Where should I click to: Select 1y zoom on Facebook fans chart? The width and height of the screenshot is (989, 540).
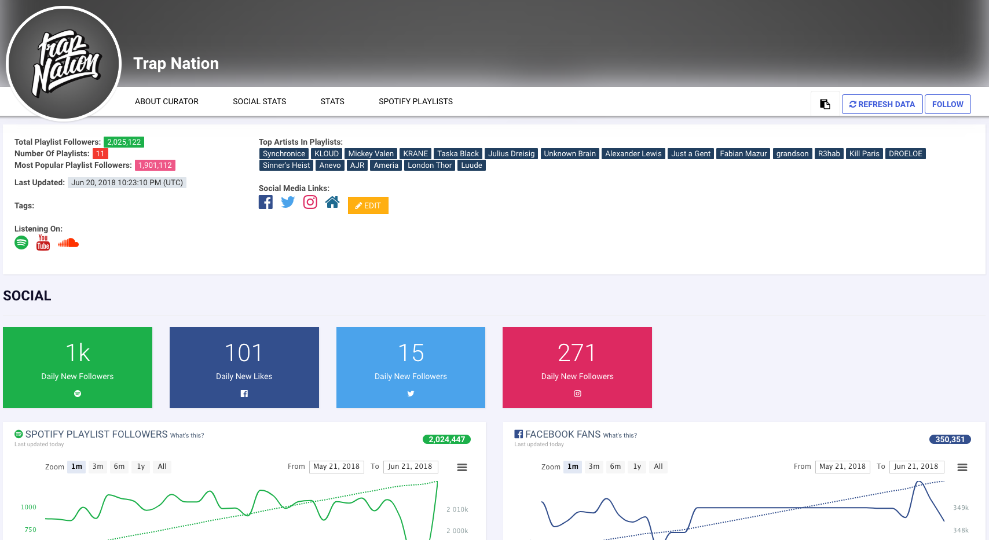[637, 466]
